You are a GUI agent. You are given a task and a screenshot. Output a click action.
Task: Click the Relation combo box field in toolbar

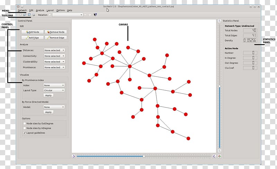click(67, 15)
